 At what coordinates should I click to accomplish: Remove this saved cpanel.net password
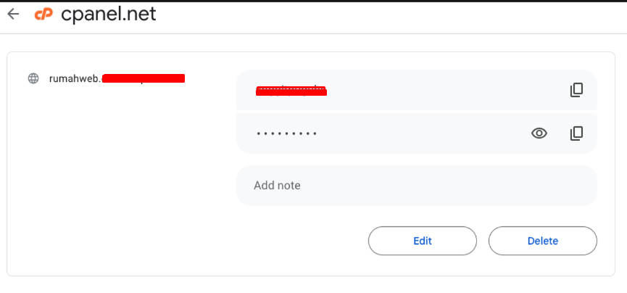(x=543, y=241)
